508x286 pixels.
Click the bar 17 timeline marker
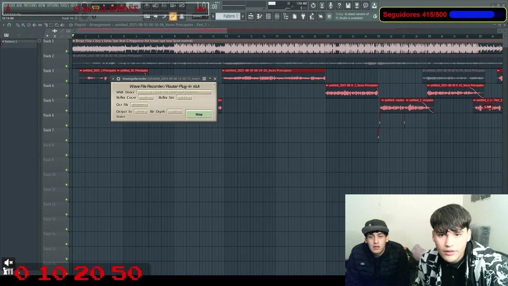277,36
